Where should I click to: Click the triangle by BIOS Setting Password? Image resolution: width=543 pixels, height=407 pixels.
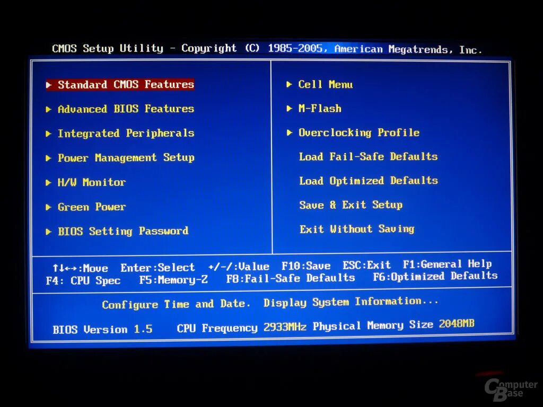49,232
